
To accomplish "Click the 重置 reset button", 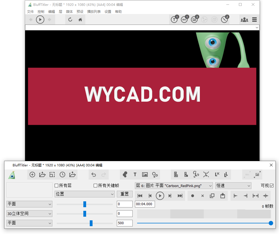I will 125,194.
